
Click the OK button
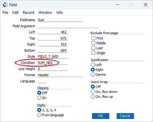pyautogui.click(x=101, y=116)
